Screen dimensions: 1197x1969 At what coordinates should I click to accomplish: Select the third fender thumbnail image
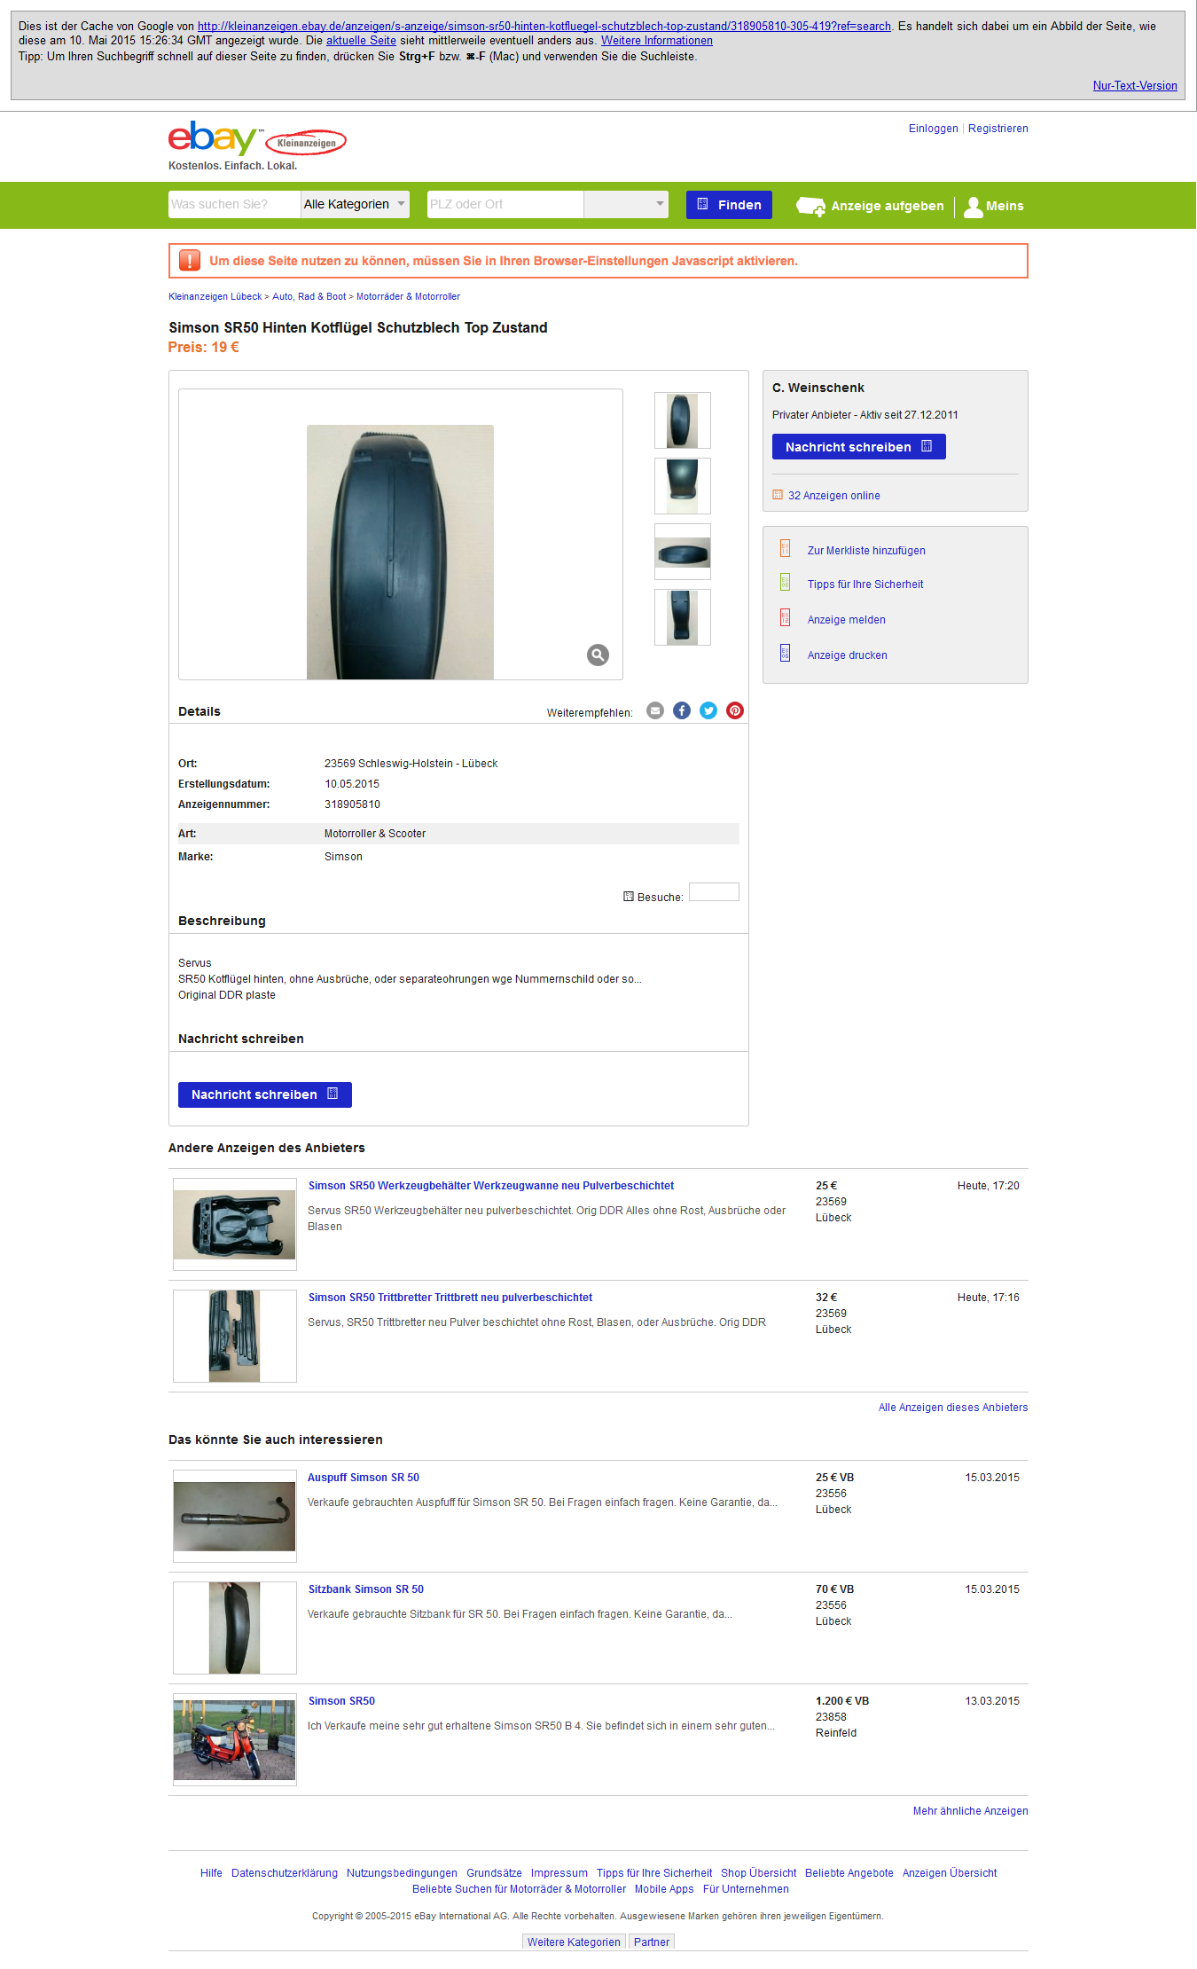[x=683, y=552]
